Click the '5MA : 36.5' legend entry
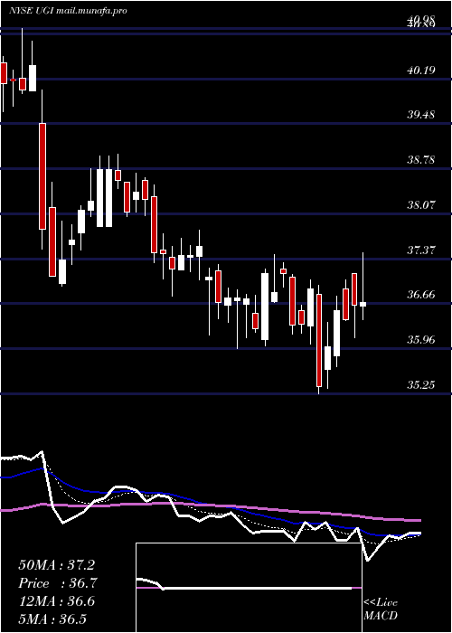Image resolution: width=452 pixels, height=633 pixels. pyautogui.click(x=53, y=619)
